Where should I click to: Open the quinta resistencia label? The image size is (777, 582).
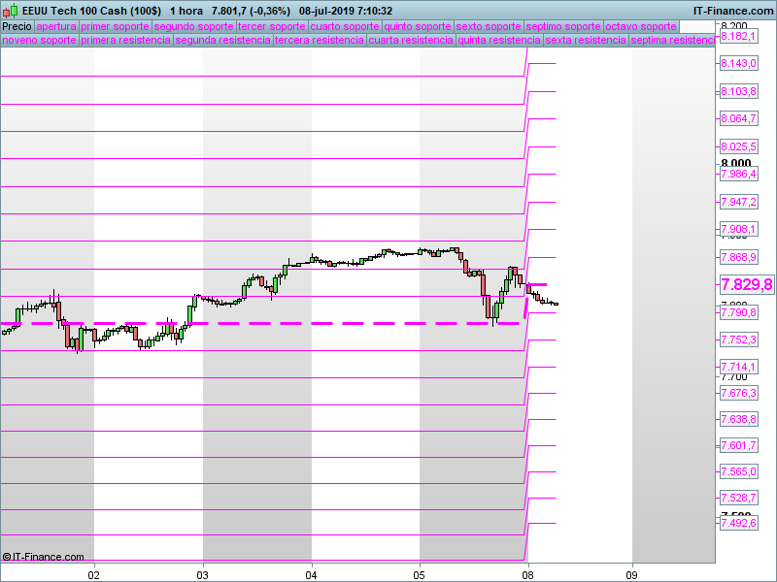pyautogui.click(x=499, y=40)
